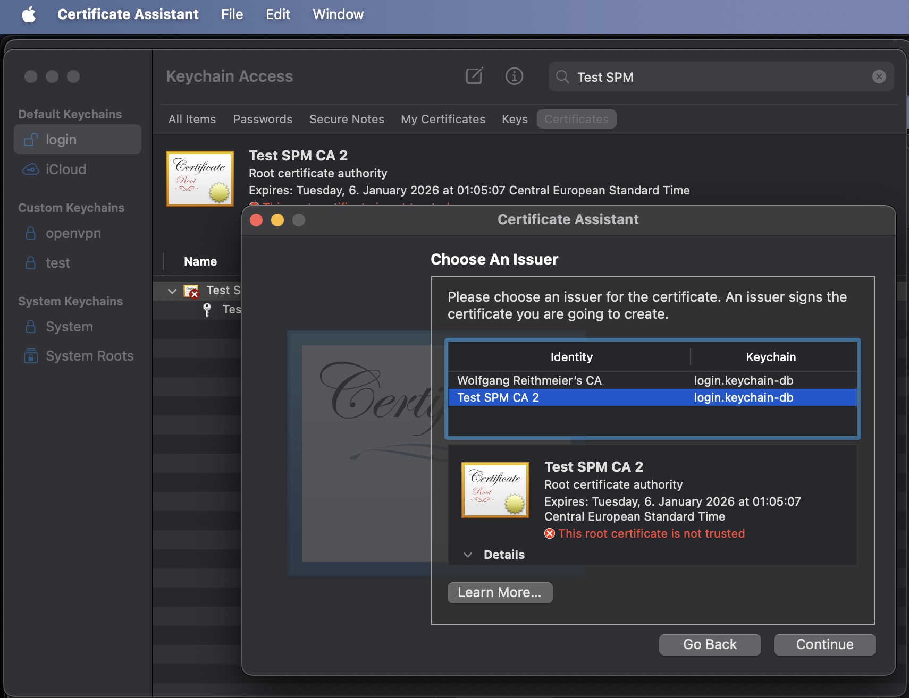Image resolution: width=909 pixels, height=698 pixels.
Task: Click the Go Back button
Action: (710, 644)
